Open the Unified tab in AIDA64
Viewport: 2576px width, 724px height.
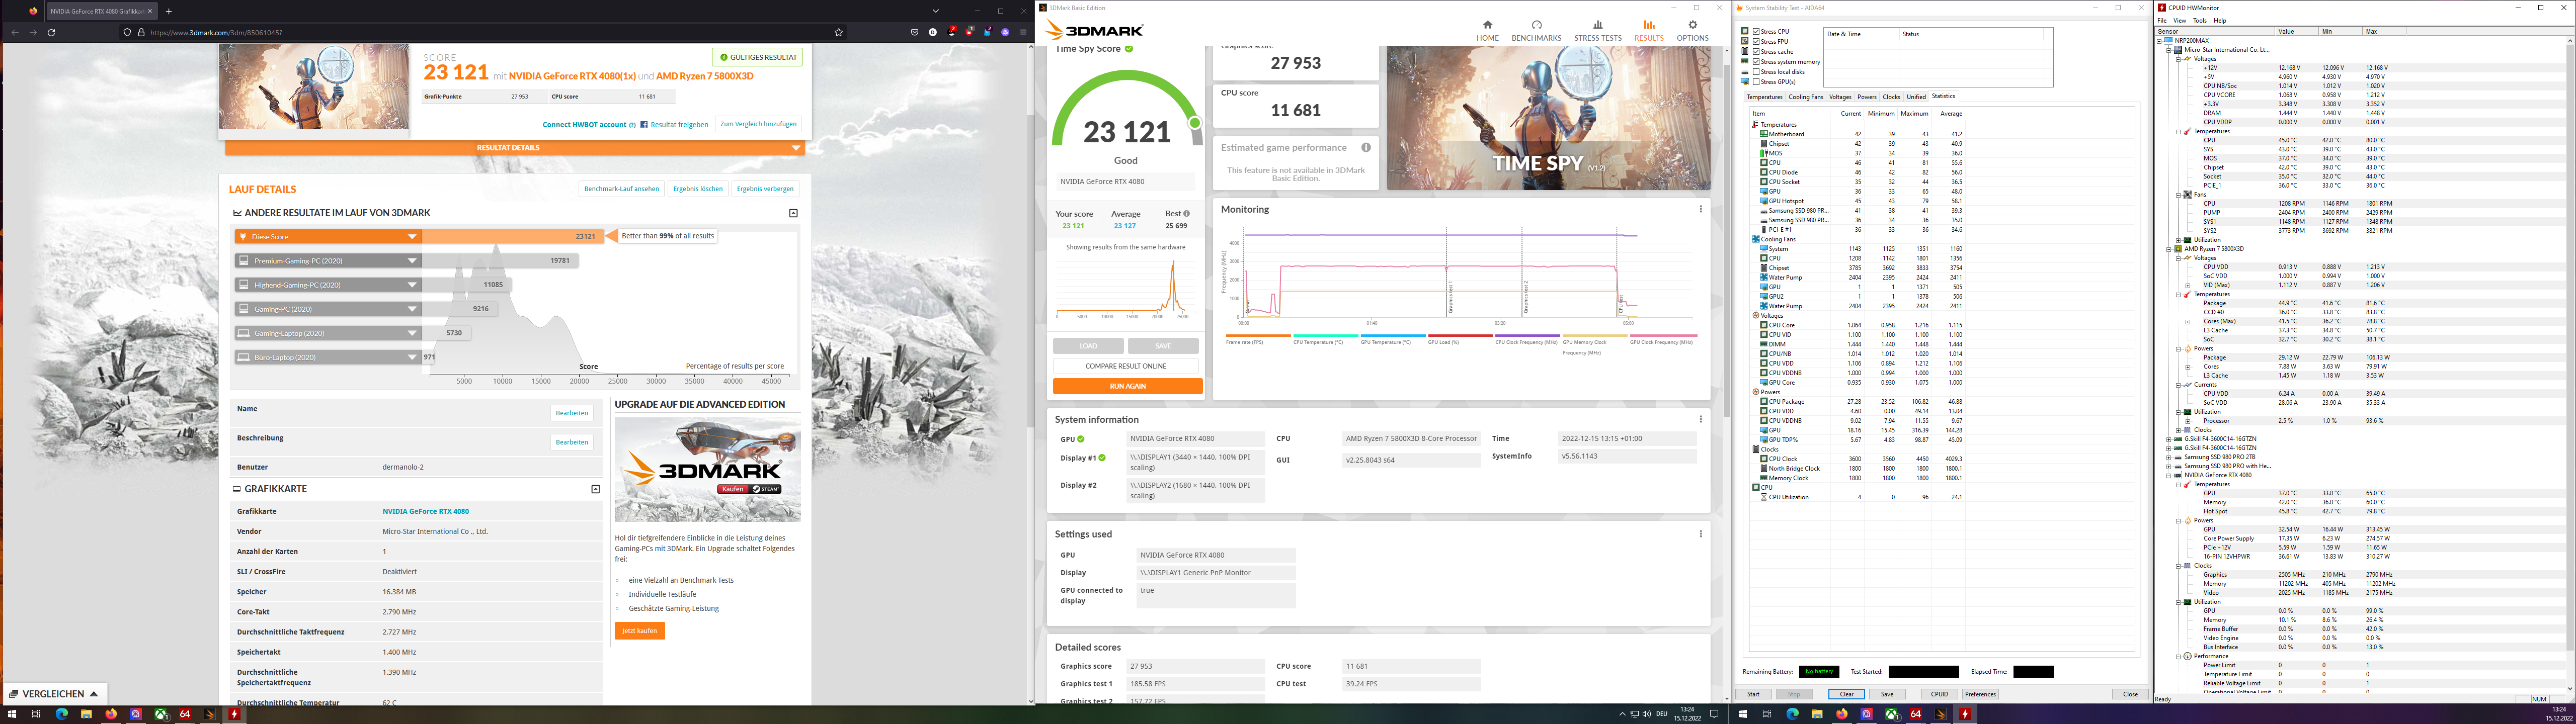1916,97
